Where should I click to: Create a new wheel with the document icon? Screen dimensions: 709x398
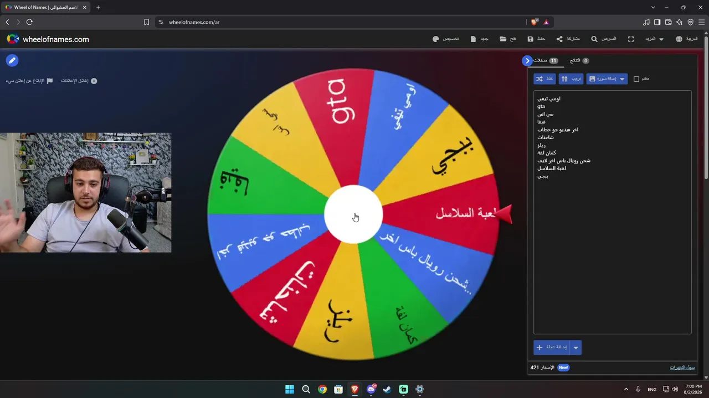pyautogui.click(x=479, y=39)
